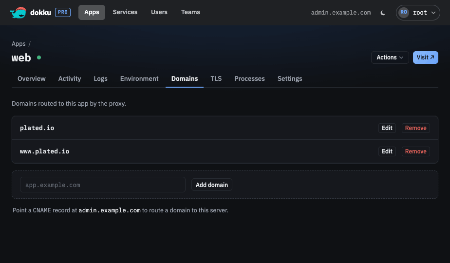Remove the plated.io domain

[415, 128]
